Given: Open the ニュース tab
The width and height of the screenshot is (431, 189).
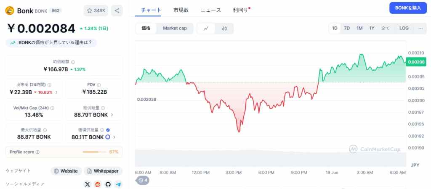Looking at the screenshot, I should [x=210, y=10].
